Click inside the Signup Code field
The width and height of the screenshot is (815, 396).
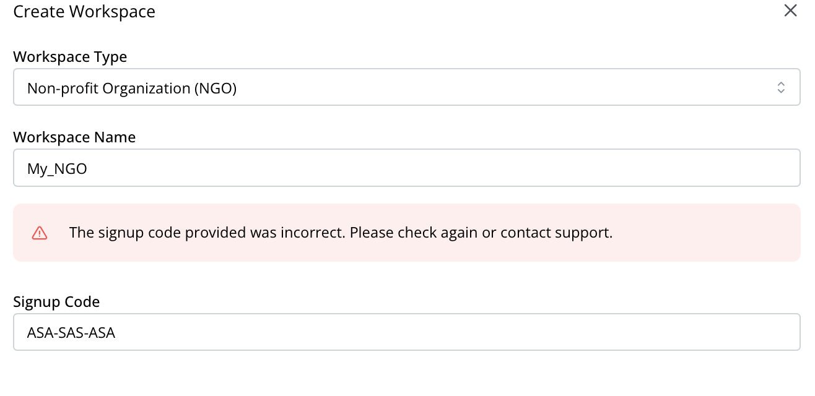[x=407, y=332]
